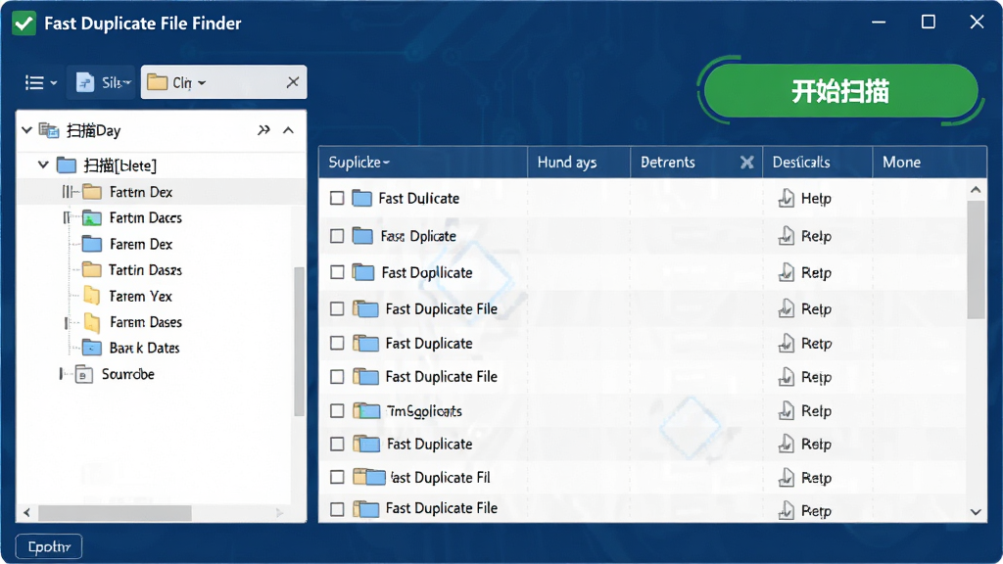This screenshot has height=564, width=1003.
Task: Expand the Sourrdbe tree node
Action: 62,373
